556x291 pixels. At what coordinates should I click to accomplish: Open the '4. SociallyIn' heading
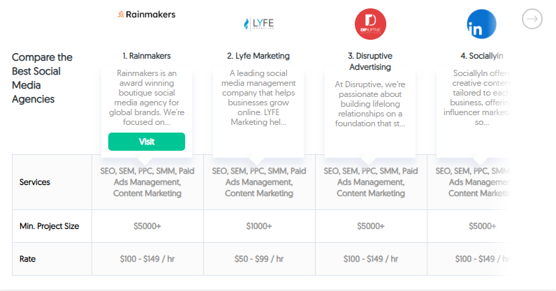coord(481,56)
